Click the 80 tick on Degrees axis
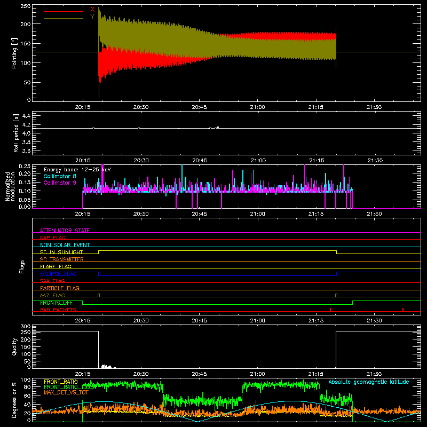 pos(28,387)
